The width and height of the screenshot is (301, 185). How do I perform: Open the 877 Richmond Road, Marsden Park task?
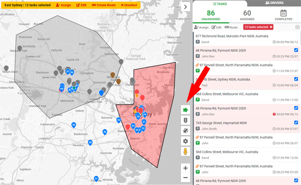click(x=247, y=39)
